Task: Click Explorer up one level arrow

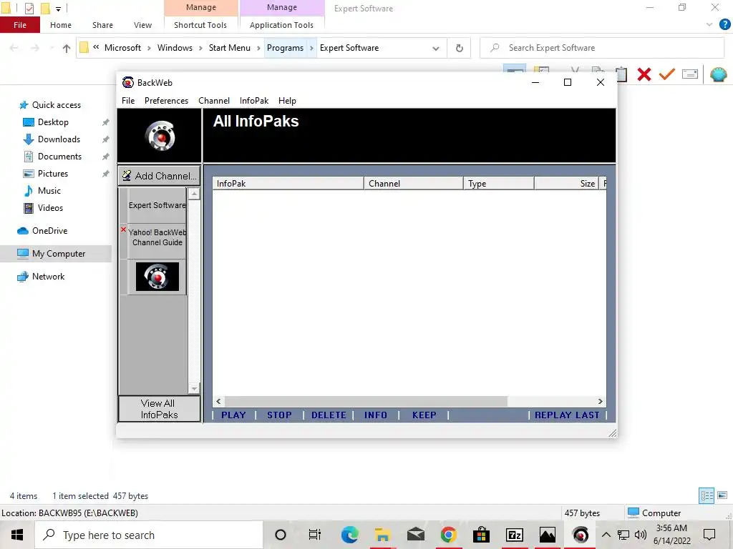Action: click(67, 48)
